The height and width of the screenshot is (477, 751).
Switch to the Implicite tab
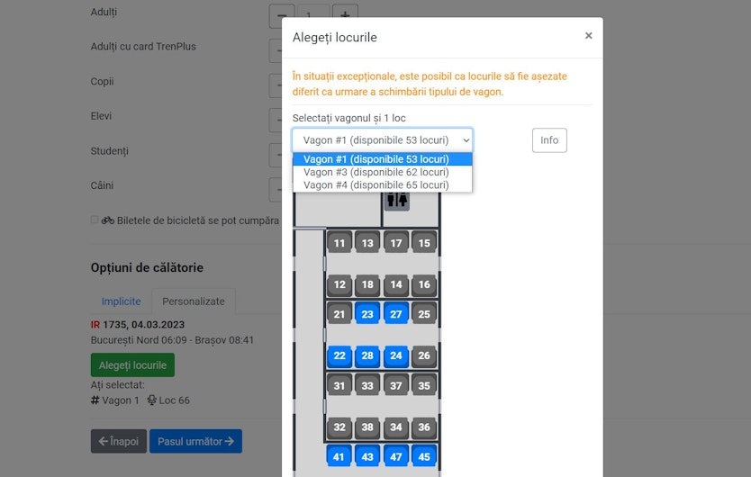coord(121,301)
